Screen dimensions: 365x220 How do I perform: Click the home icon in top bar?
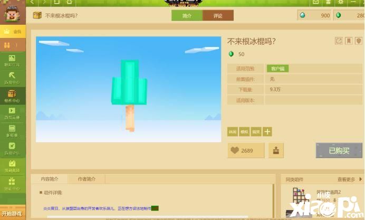tap(69, 2)
